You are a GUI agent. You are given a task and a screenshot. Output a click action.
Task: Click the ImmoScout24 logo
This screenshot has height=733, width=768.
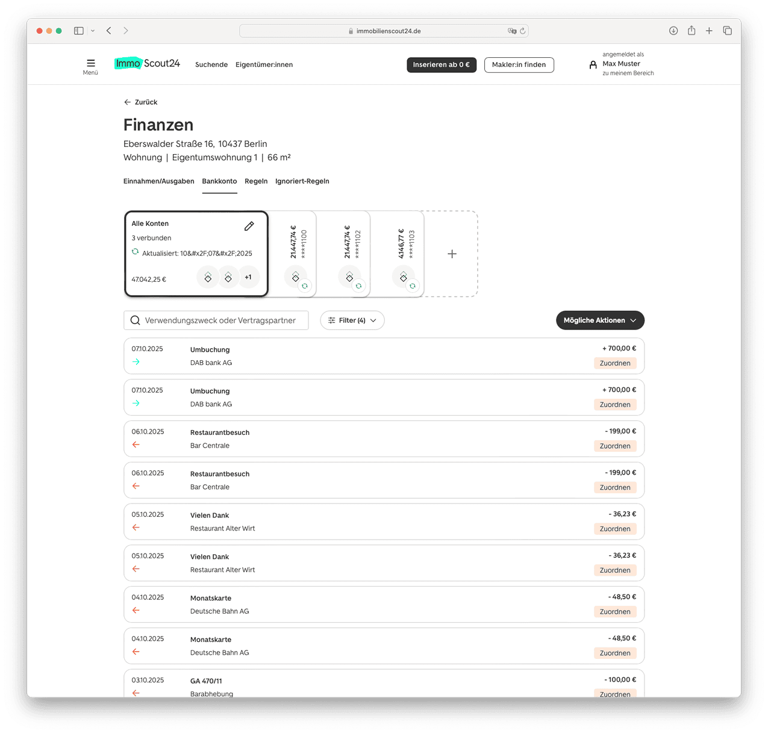pos(147,64)
